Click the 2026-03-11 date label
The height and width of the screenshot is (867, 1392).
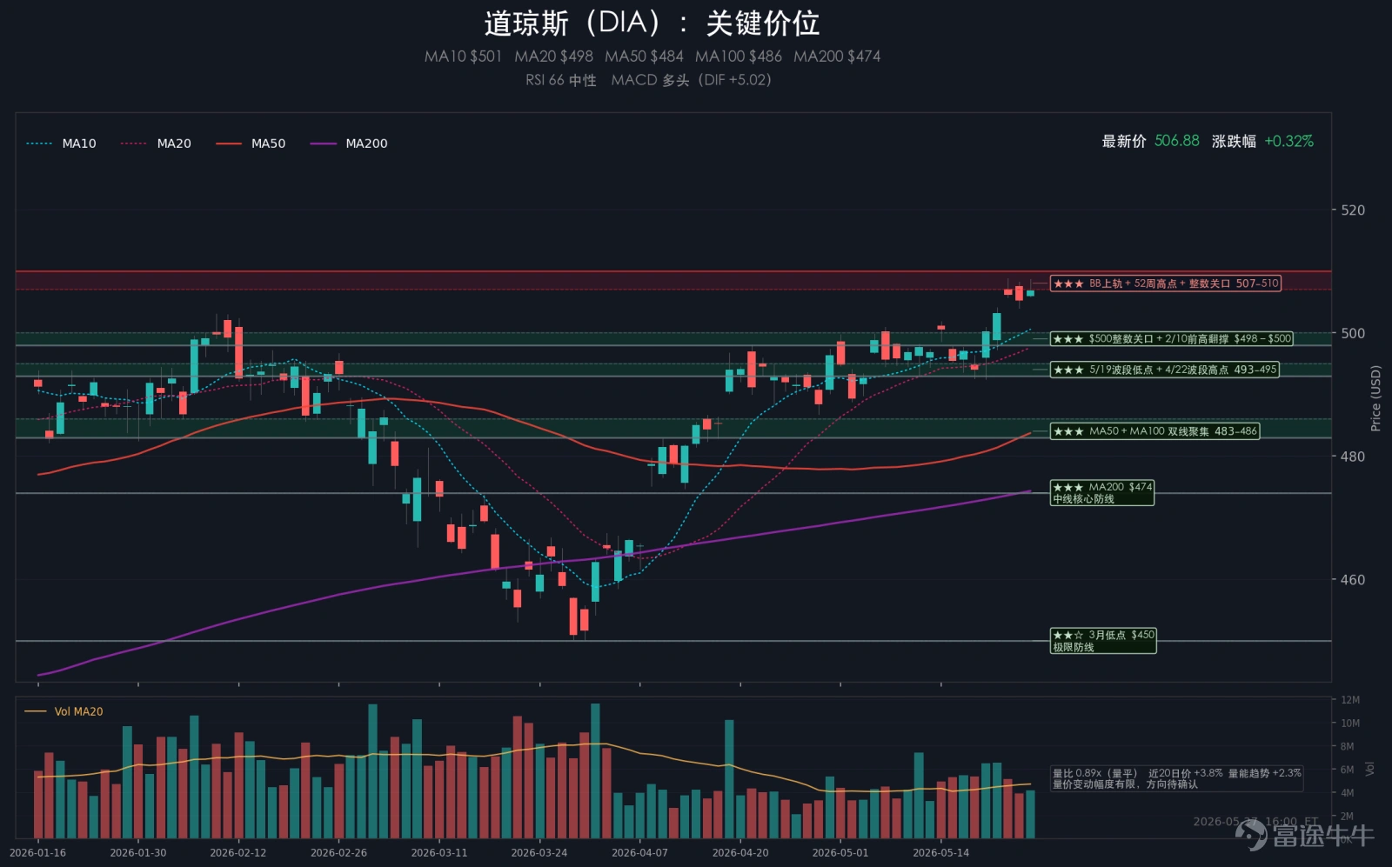(x=439, y=853)
